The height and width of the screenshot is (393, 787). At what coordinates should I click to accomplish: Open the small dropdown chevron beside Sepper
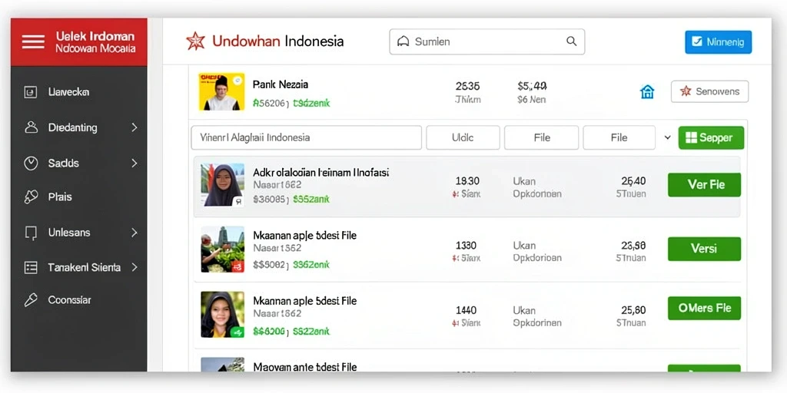[x=668, y=137]
